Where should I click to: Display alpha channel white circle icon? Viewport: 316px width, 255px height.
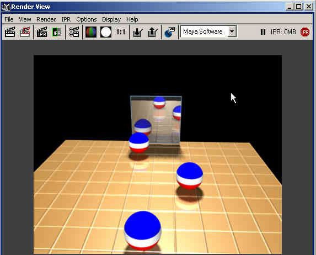(x=106, y=32)
